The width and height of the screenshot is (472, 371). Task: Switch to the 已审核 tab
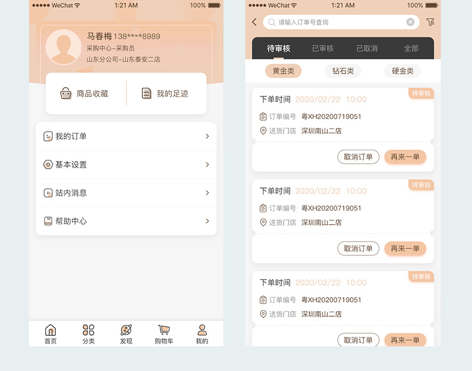tap(323, 48)
